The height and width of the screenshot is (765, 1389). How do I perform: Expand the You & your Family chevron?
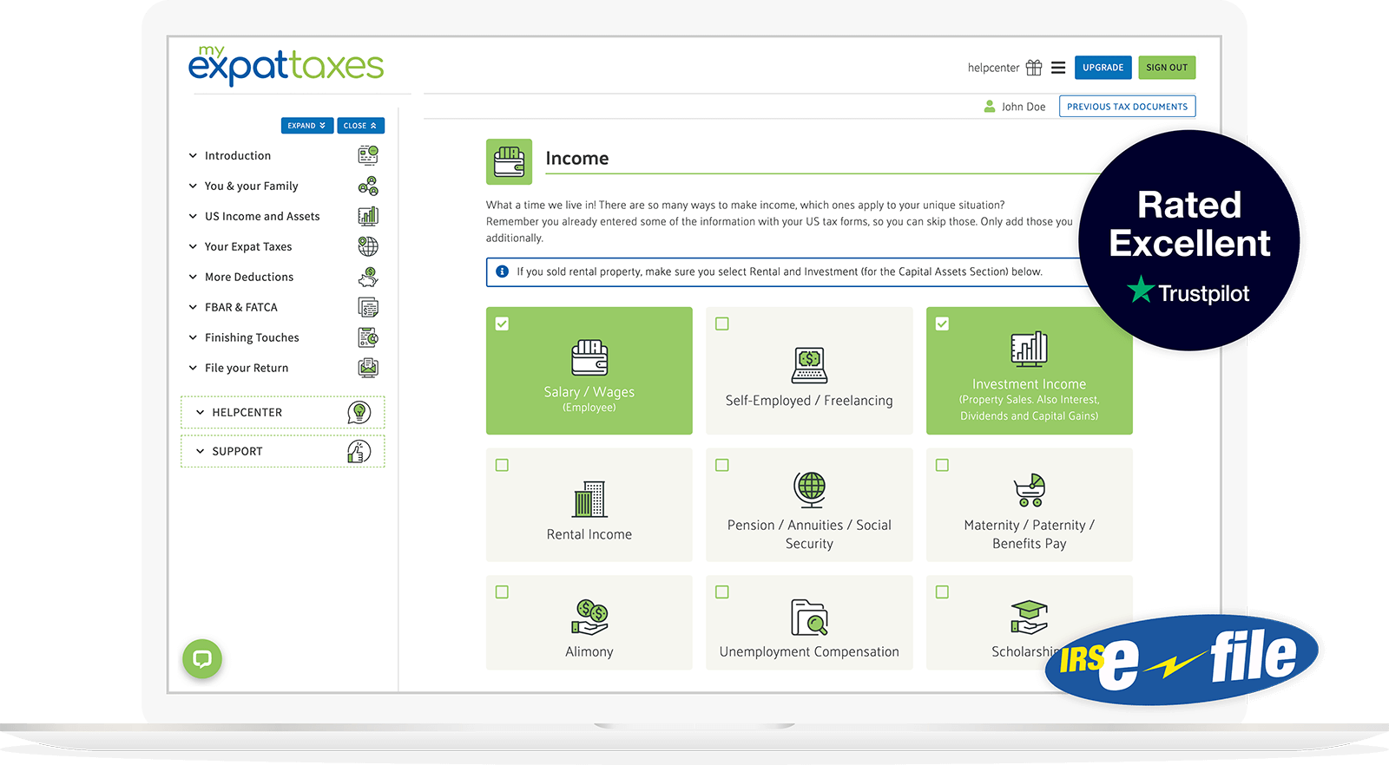click(x=193, y=186)
